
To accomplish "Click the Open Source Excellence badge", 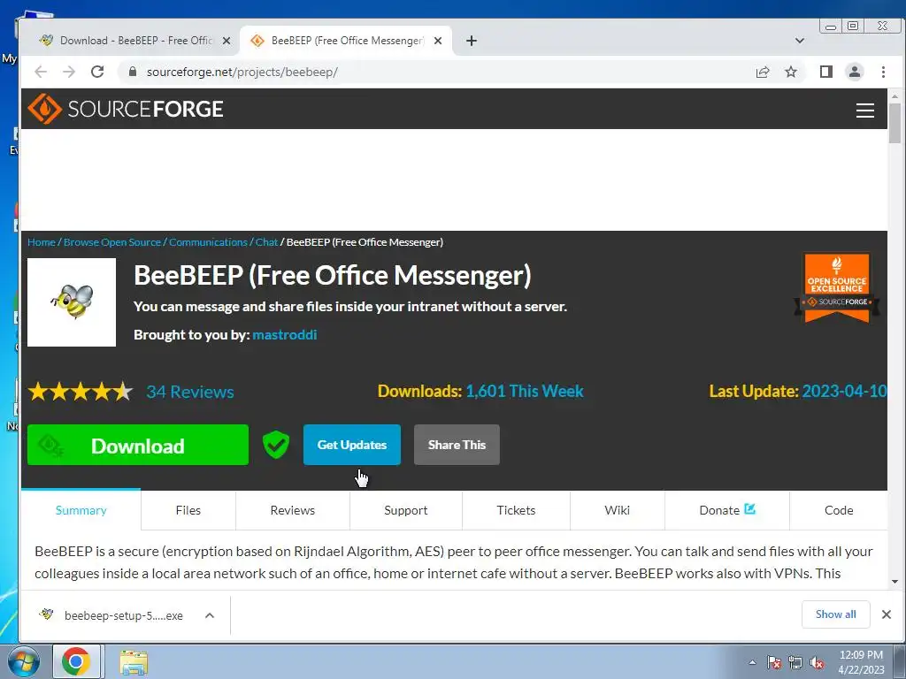I will [837, 287].
